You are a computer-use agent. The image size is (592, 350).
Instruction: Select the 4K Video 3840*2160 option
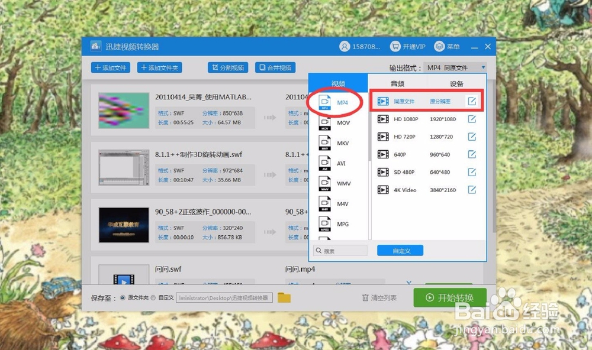[x=408, y=190]
